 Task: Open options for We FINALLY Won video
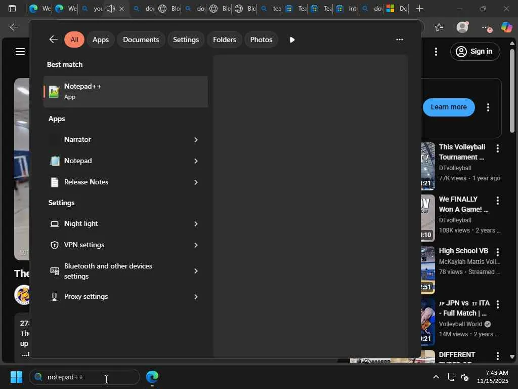498,201
